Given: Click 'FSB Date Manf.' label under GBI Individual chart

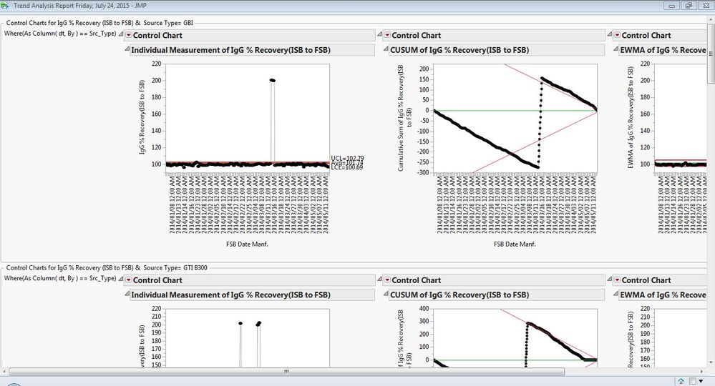Looking at the screenshot, I should click(247, 244).
